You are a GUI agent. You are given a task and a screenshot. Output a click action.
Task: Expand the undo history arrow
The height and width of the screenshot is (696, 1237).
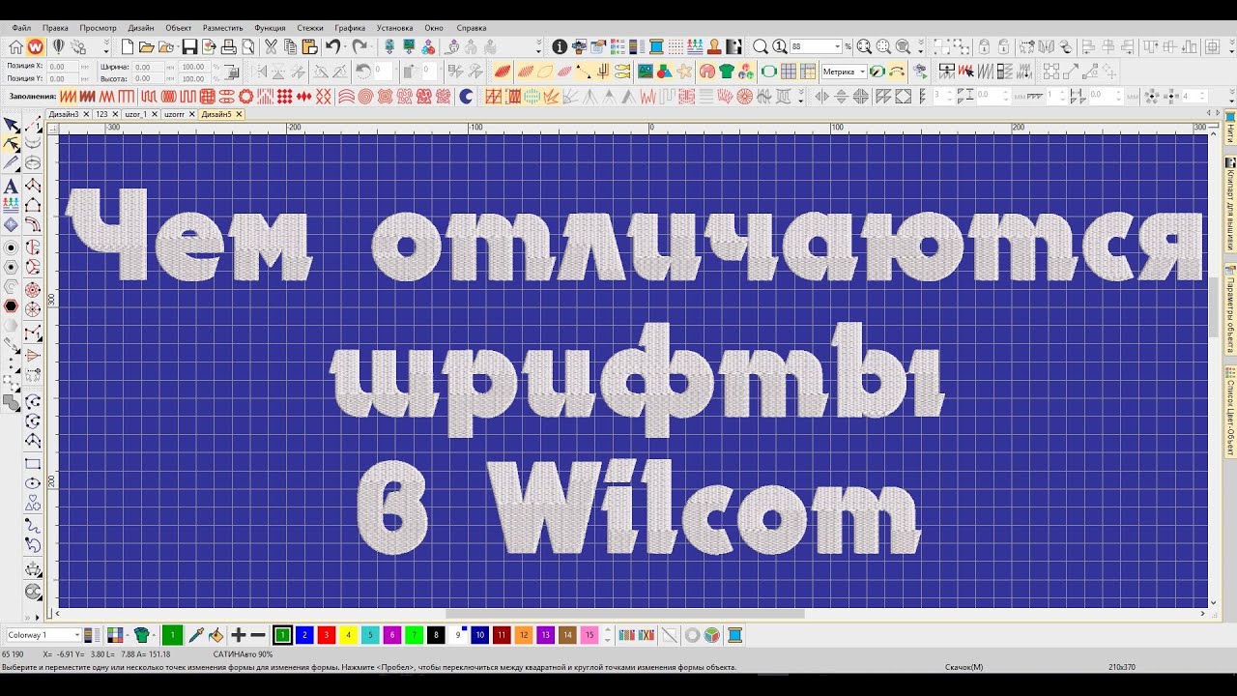point(344,46)
